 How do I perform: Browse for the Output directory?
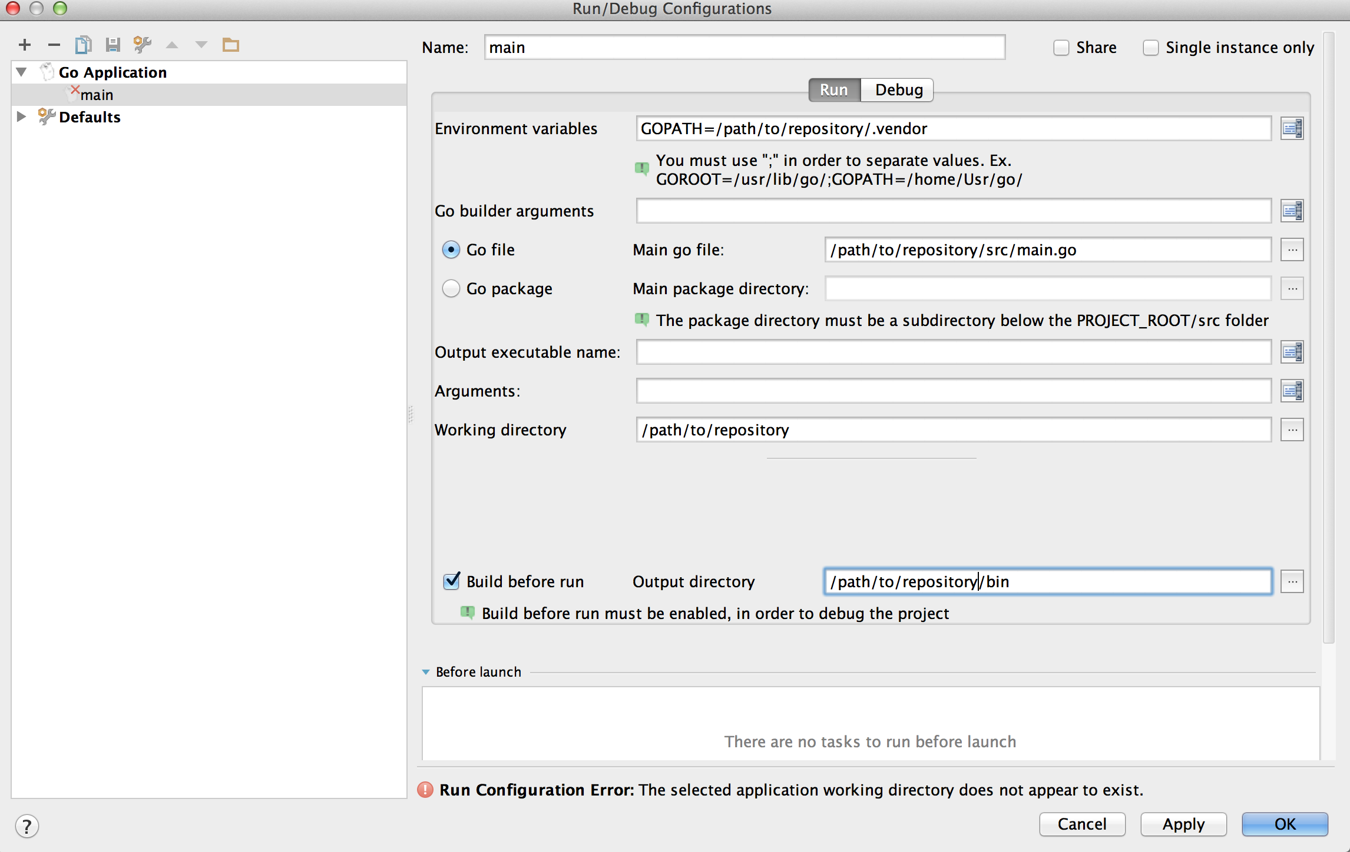tap(1292, 582)
